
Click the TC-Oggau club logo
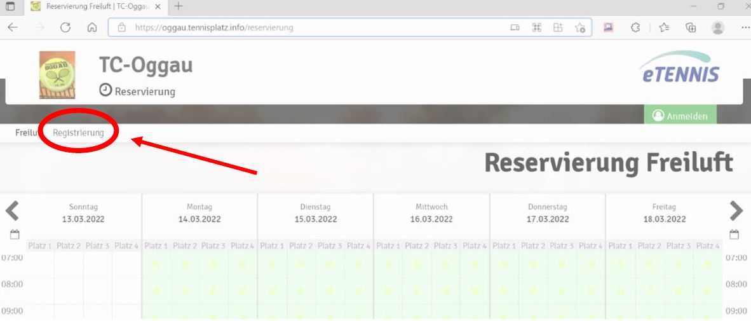tap(57, 74)
